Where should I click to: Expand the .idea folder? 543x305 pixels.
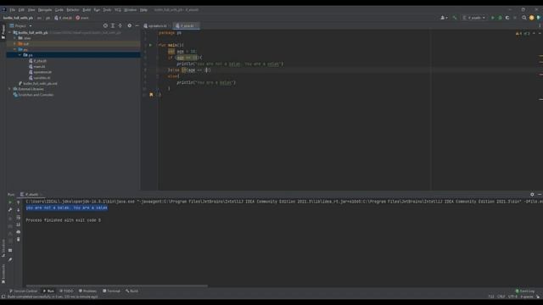(x=14, y=38)
